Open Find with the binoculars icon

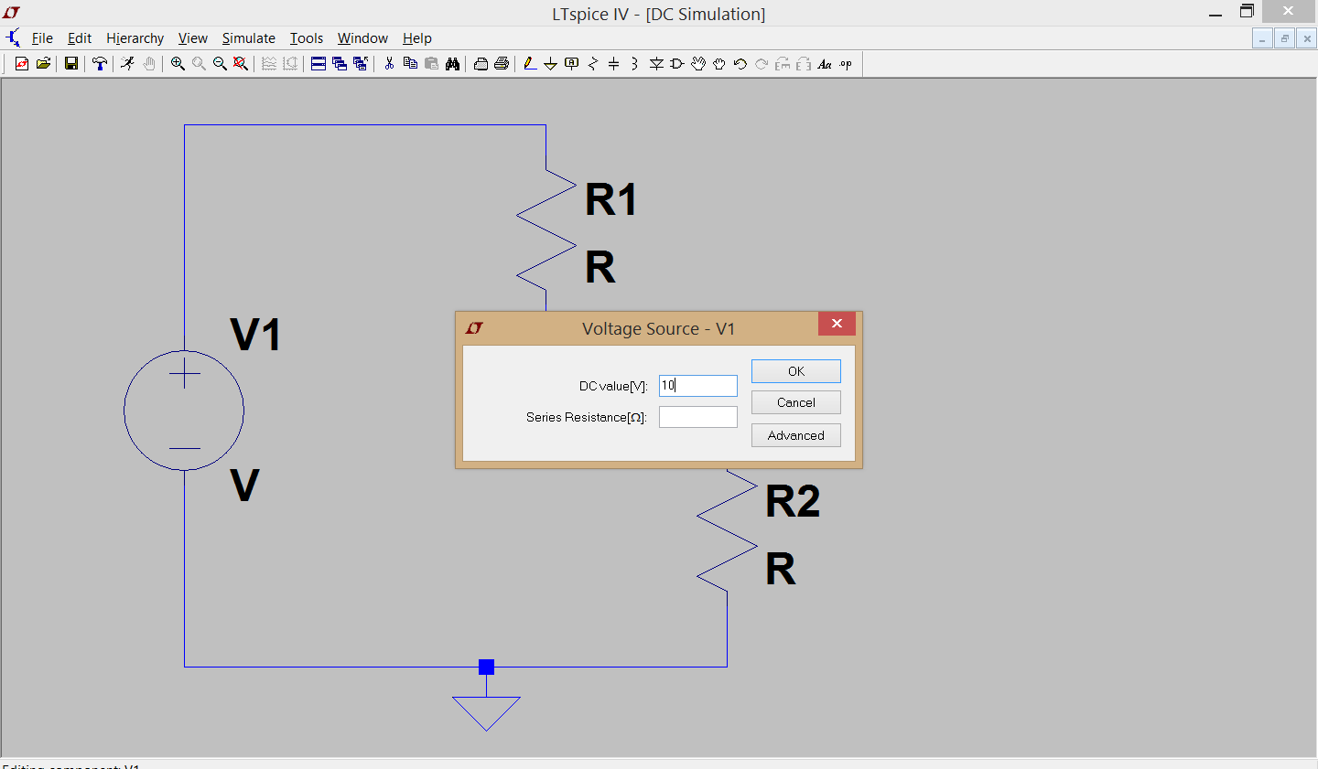tap(452, 64)
